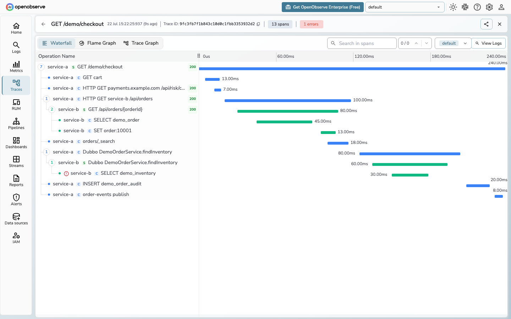This screenshot has height=319, width=511.
Task: Click the 7.00ms timeline bar
Action: click(x=218, y=90)
